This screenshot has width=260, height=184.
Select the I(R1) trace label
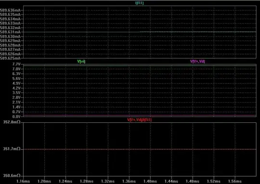click(x=139, y=3)
